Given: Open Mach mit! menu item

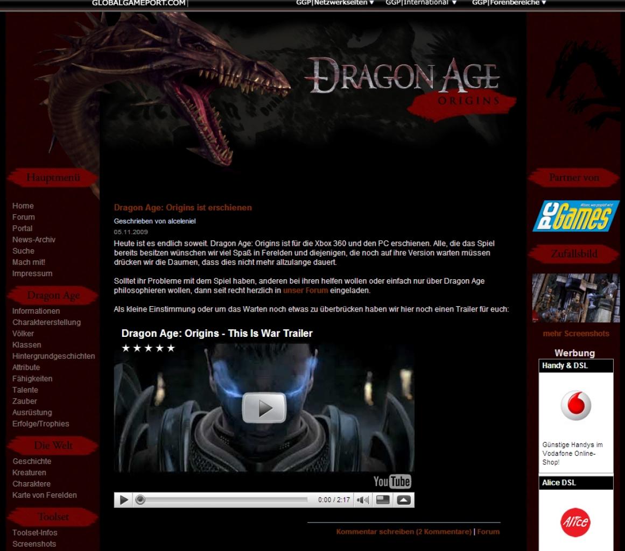Looking at the screenshot, I should pyautogui.click(x=29, y=262).
